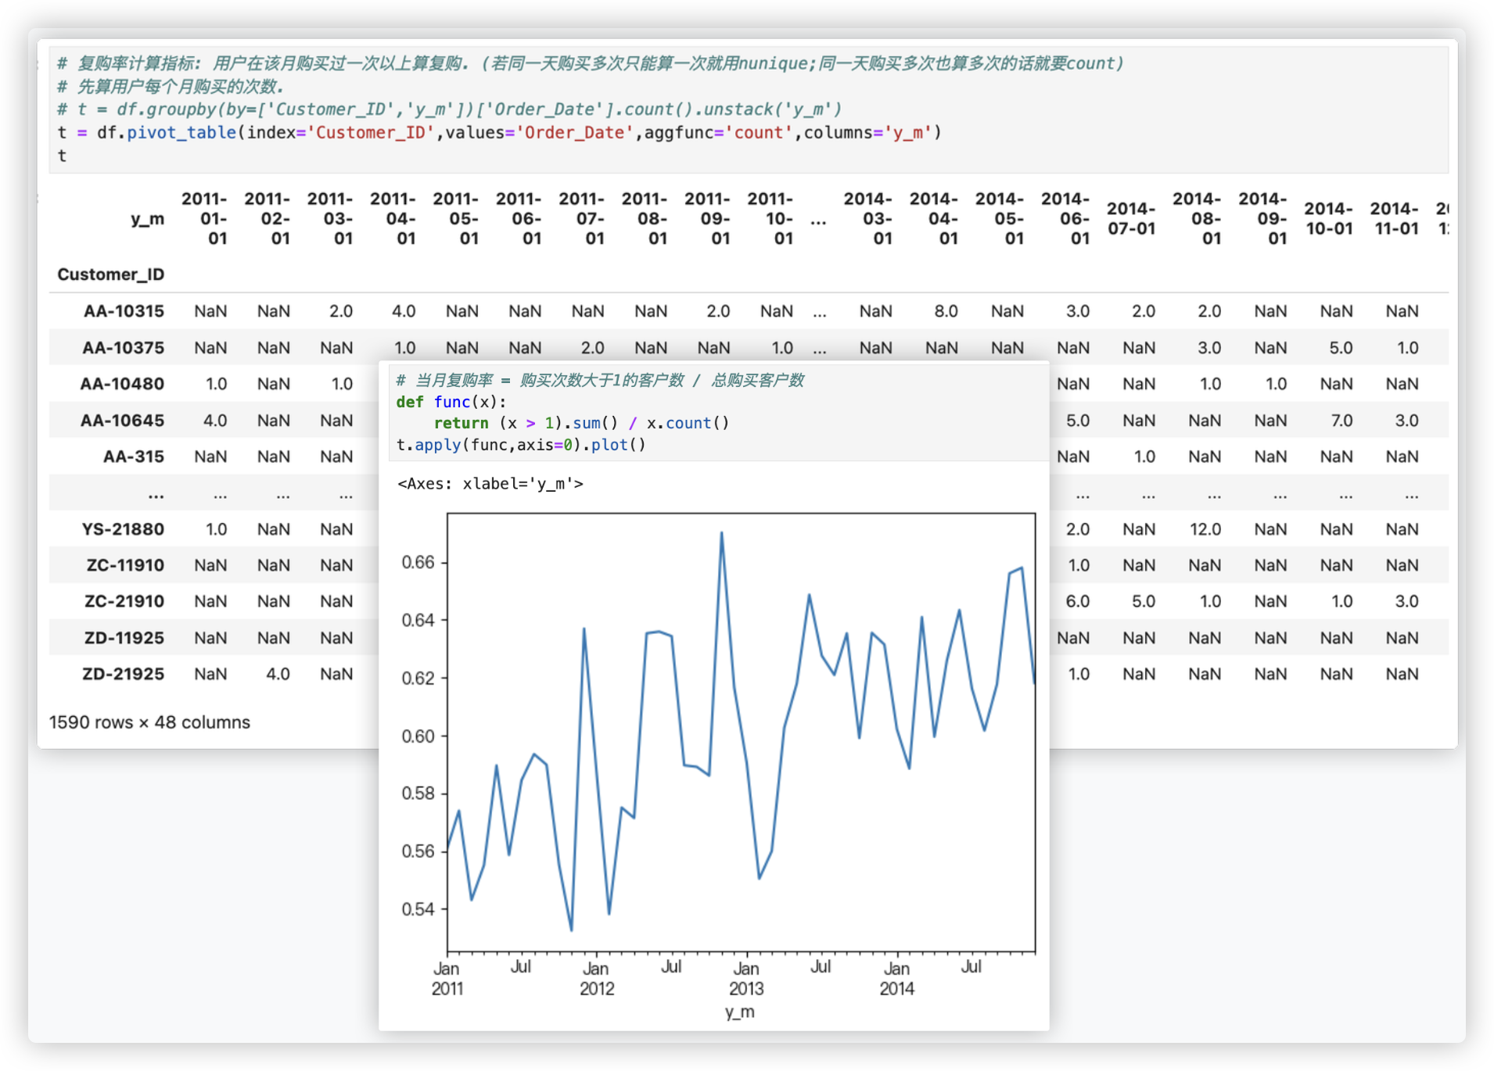Click the Customer_ID index header
1494x1071 pixels.
pyautogui.click(x=110, y=274)
